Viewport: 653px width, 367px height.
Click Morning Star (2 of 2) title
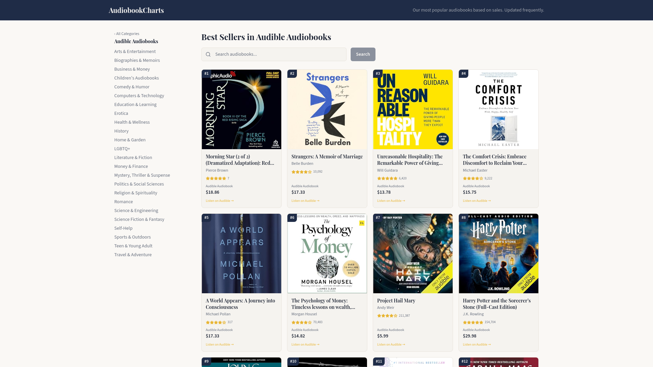pyautogui.click(x=240, y=160)
